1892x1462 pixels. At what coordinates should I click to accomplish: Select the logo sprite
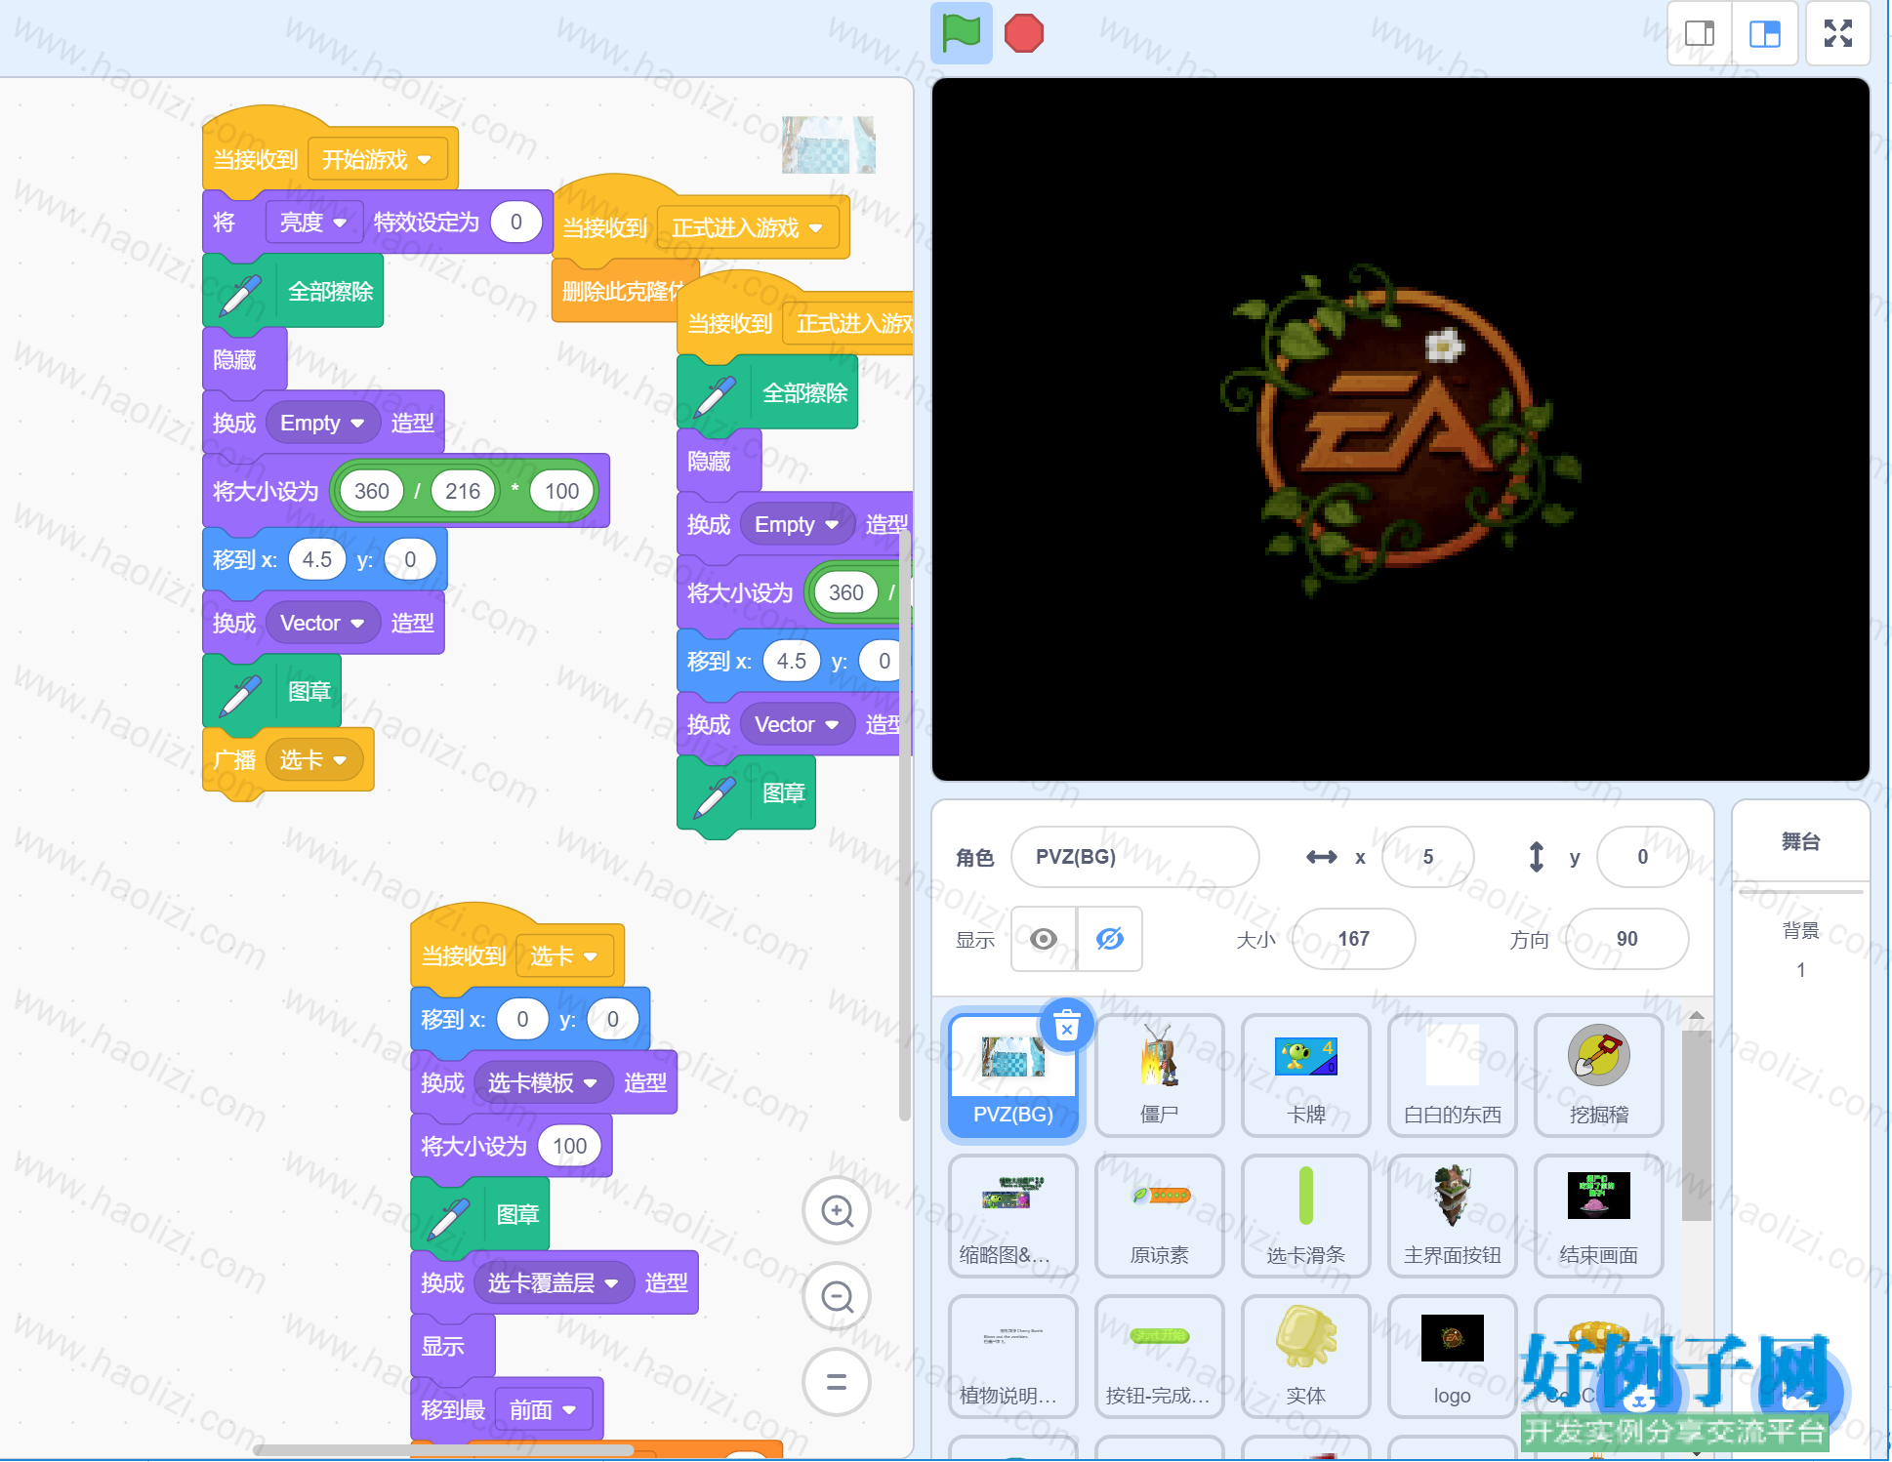pyautogui.click(x=1453, y=1357)
